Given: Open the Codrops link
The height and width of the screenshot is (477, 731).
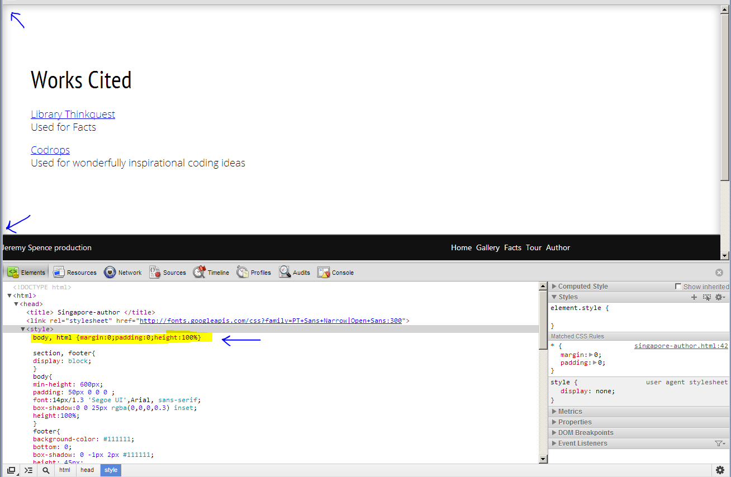Looking at the screenshot, I should pyautogui.click(x=50, y=150).
